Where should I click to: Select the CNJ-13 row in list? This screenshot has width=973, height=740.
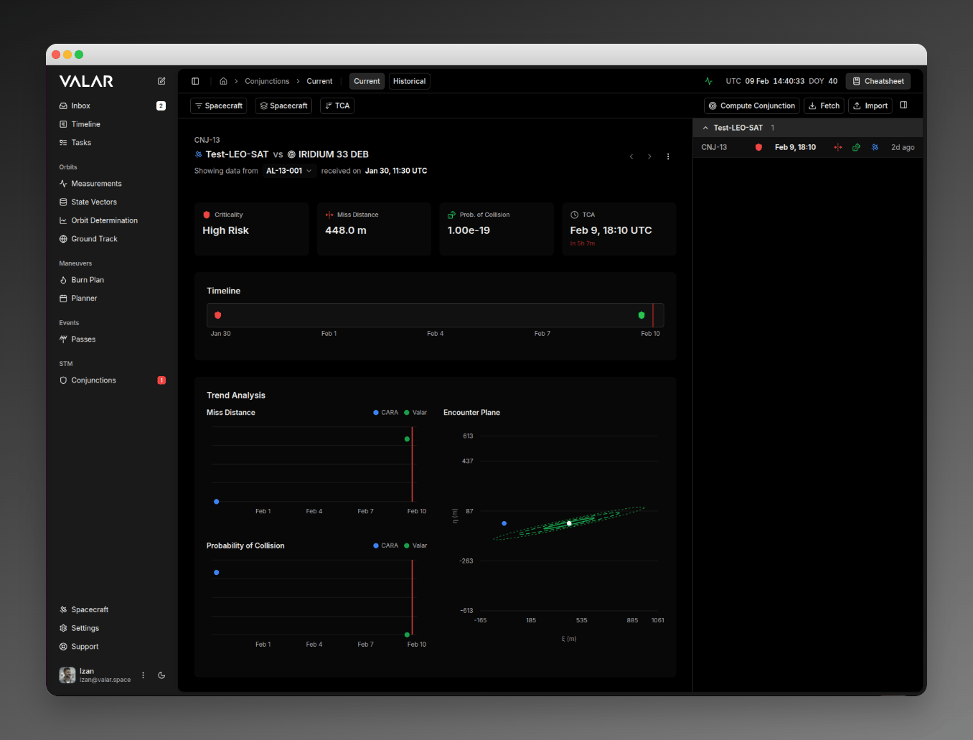coord(808,147)
